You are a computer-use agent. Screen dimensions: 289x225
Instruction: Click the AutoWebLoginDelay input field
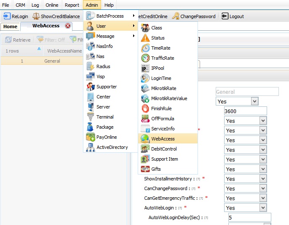click(x=249, y=217)
